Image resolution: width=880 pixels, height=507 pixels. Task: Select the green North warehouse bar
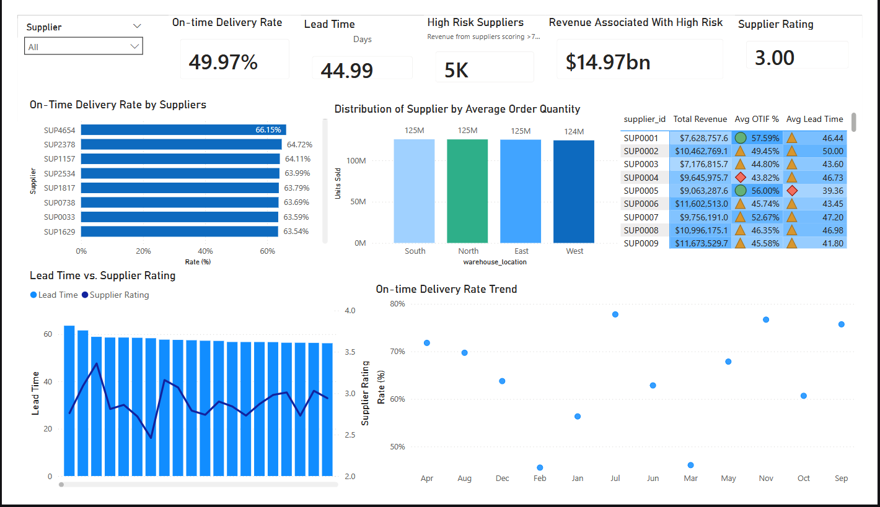tap(467, 191)
